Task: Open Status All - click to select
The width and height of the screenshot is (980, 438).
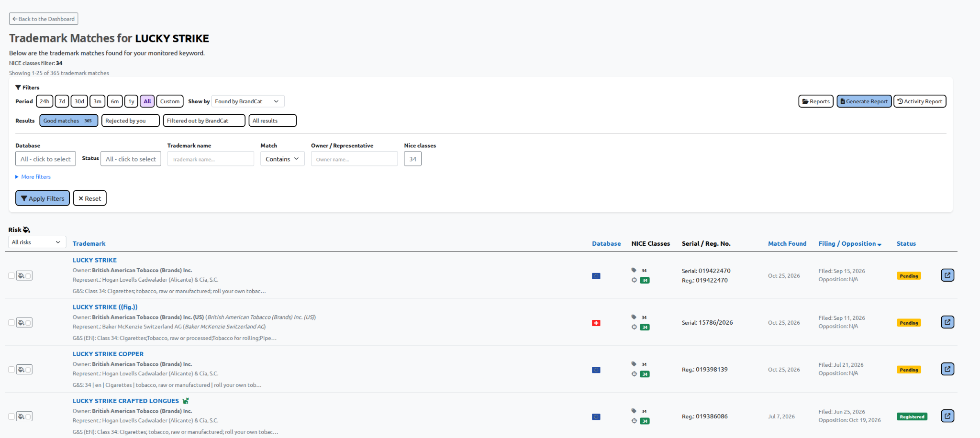Action: tap(131, 159)
